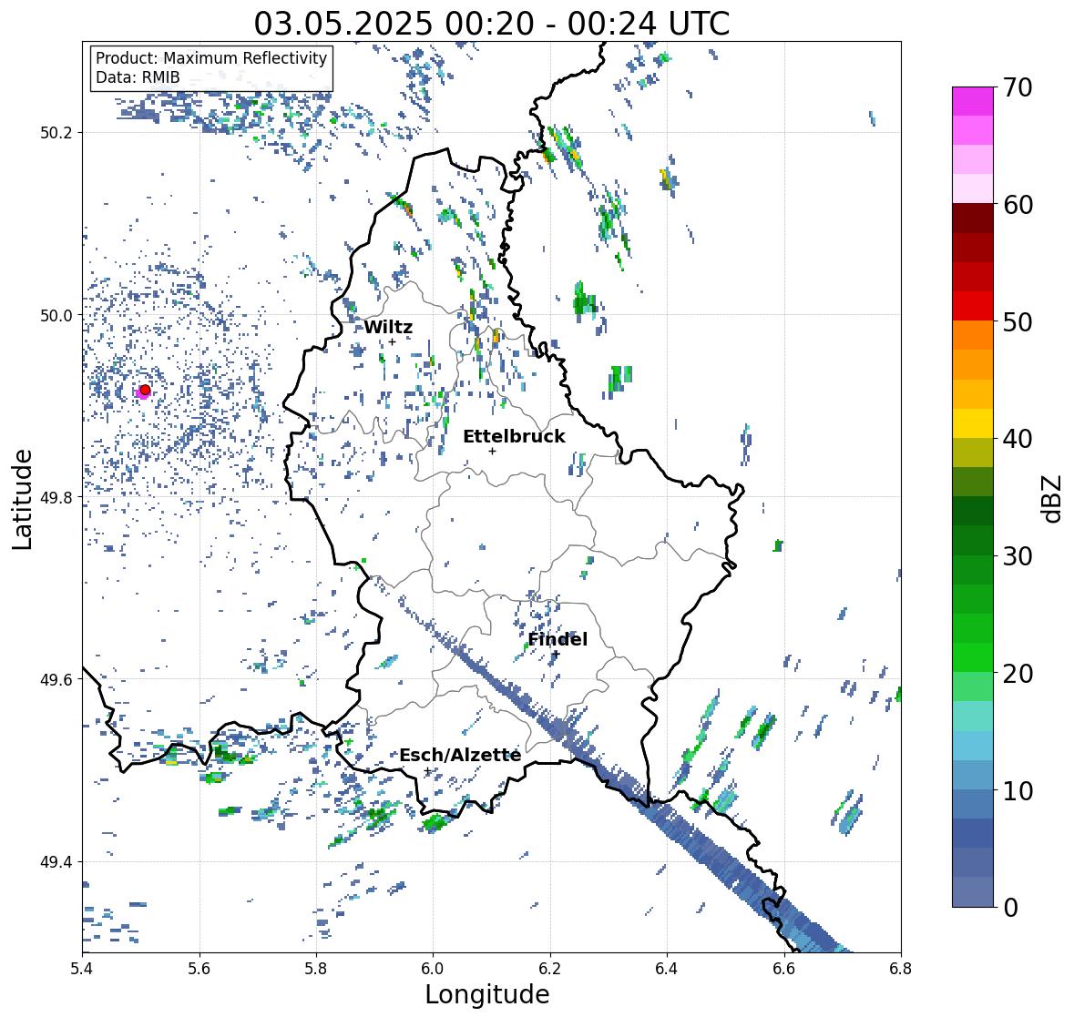Click the Longitude axis label

(487, 994)
